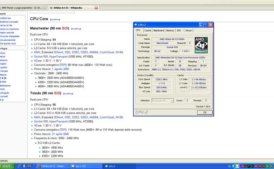Image resolution: width=274 pixels, height=169 pixels.
Task: Click OK in the CPU-Z window
Action: pyautogui.click(x=205, y=112)
